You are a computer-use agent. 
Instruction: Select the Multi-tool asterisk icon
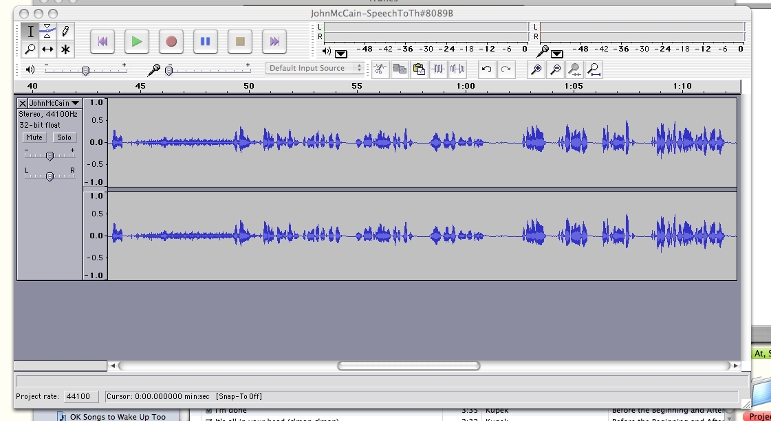(65, 49)
